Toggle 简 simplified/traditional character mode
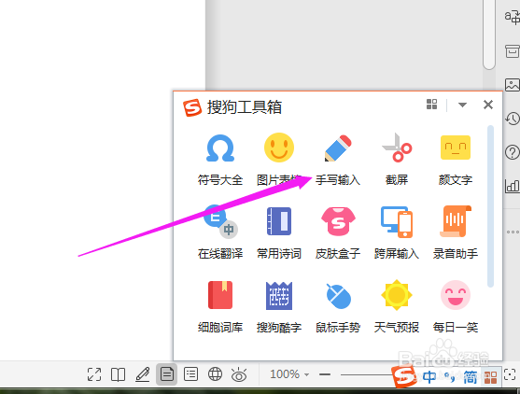Image resolution: width=520 pixels, height=394 pixels. coord(470,377)
